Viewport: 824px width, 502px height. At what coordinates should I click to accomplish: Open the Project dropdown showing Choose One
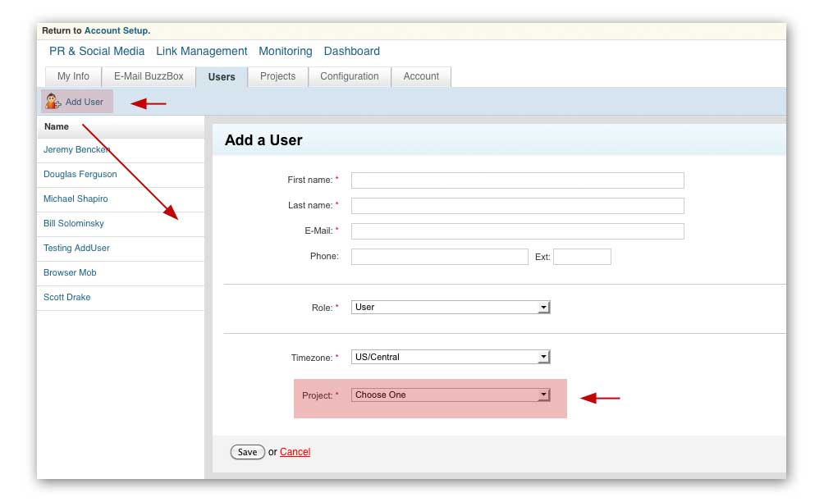point(451,395)
